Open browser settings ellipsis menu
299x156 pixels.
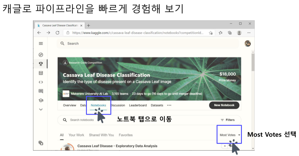tap(249, 33)
